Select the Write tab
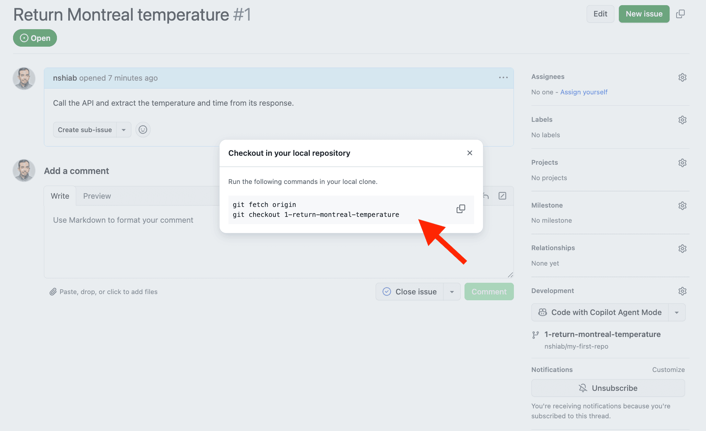The image size is (706, 431). tap(60, 196)
